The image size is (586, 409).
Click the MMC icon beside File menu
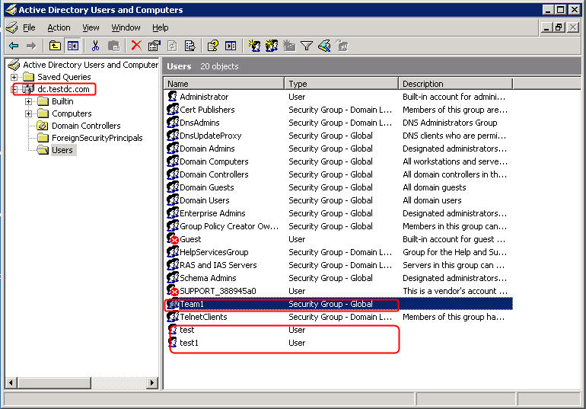[12, 27]
